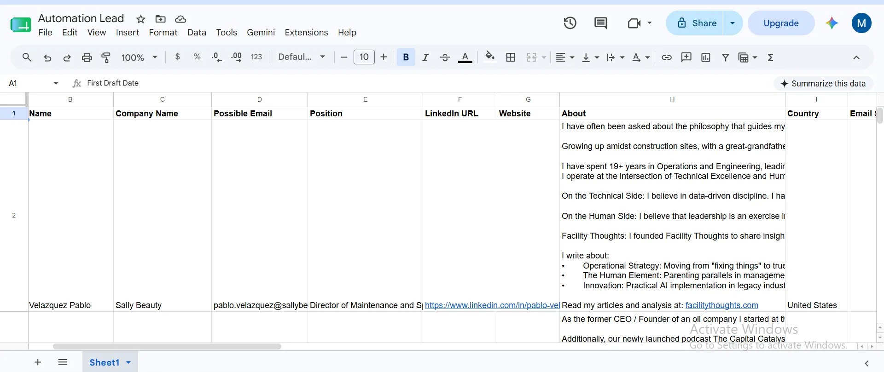Hide the menus with the caret
This screenshot has height=372, width=884.
pyautogui.click(x=856, y=57)
